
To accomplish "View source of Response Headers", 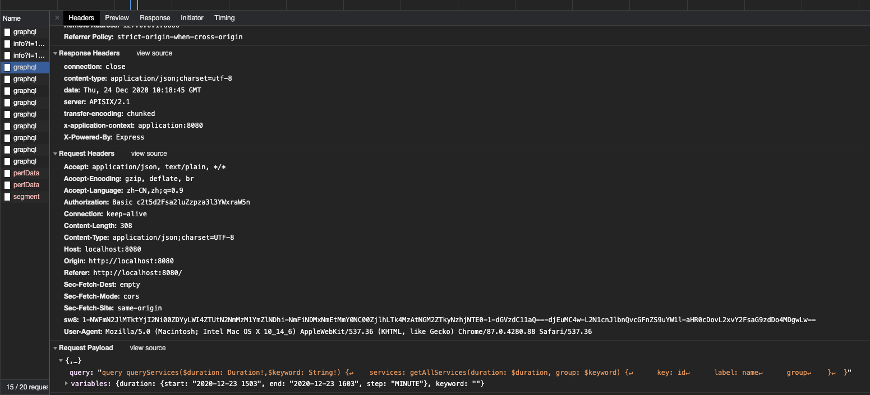I will 154,53.
